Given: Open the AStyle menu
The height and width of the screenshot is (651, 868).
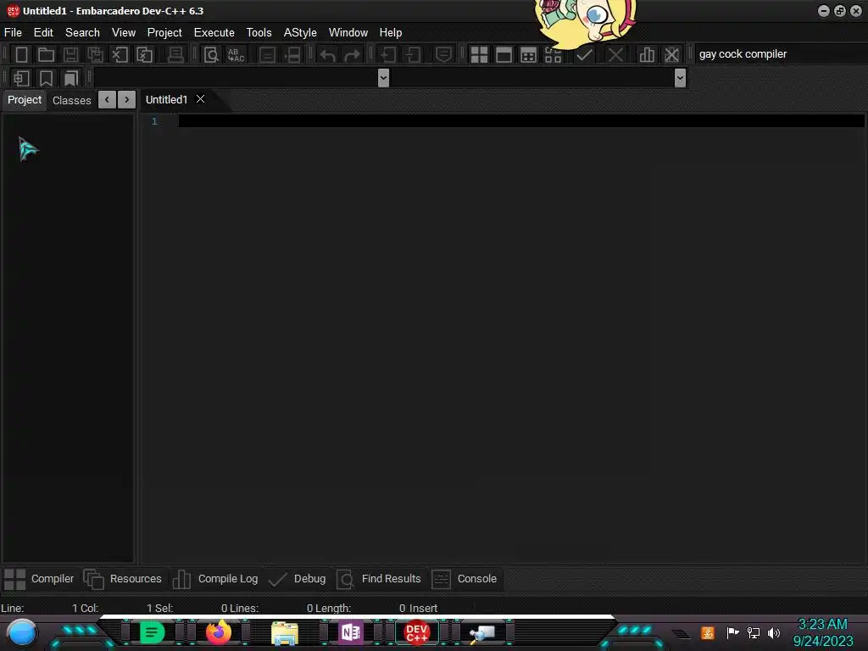Looking at the screenshot, I should point(300,33).
